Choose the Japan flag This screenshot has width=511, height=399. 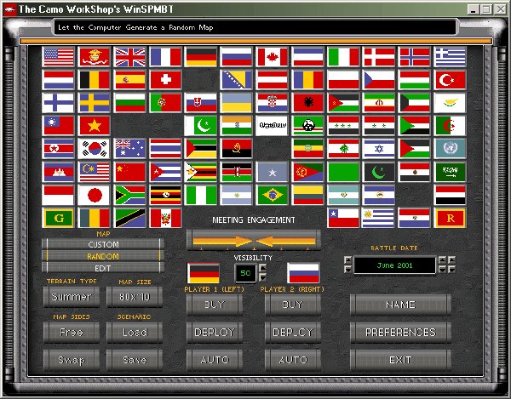(95, 195)
